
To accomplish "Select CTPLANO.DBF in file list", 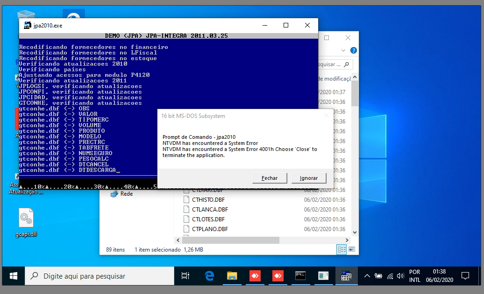I will (210, 229).
